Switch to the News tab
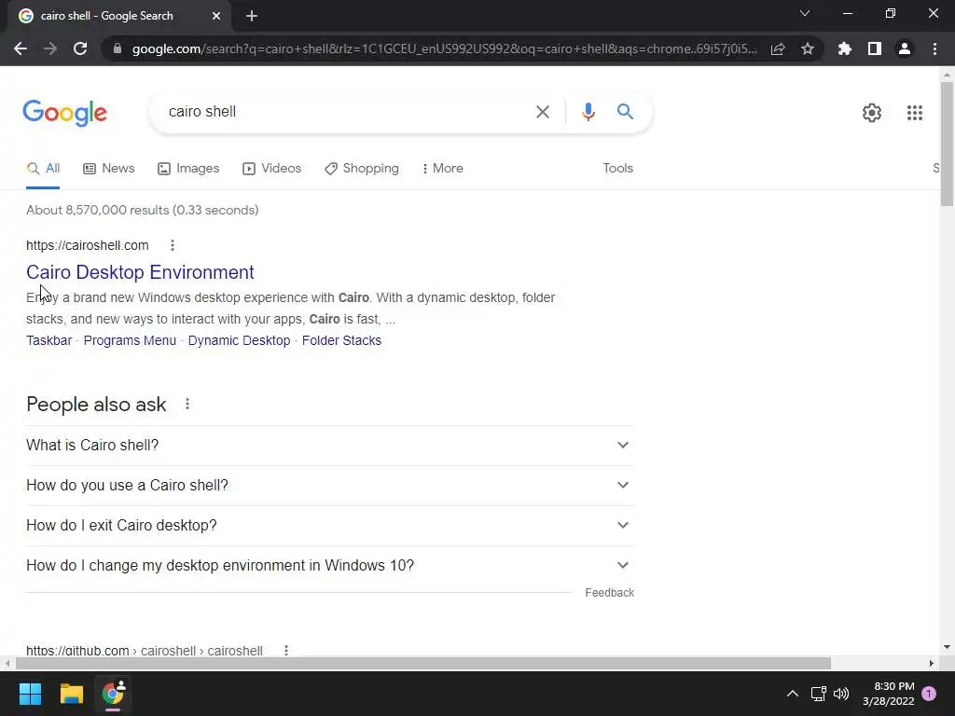The width and height of the screenshot is (955, 716). 108,168
